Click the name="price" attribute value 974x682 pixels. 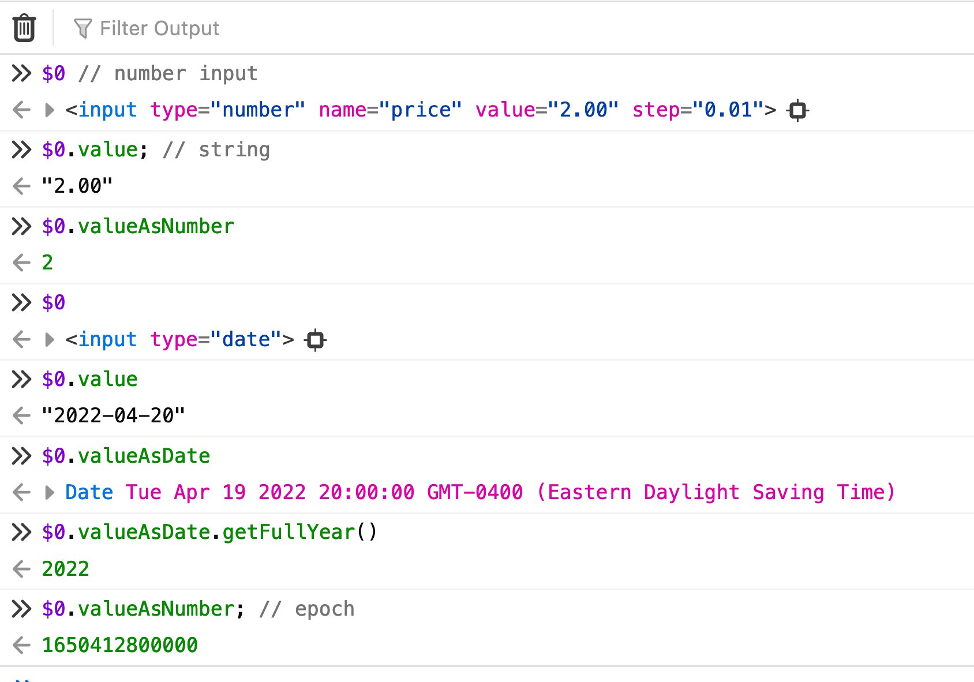[424, 110]
